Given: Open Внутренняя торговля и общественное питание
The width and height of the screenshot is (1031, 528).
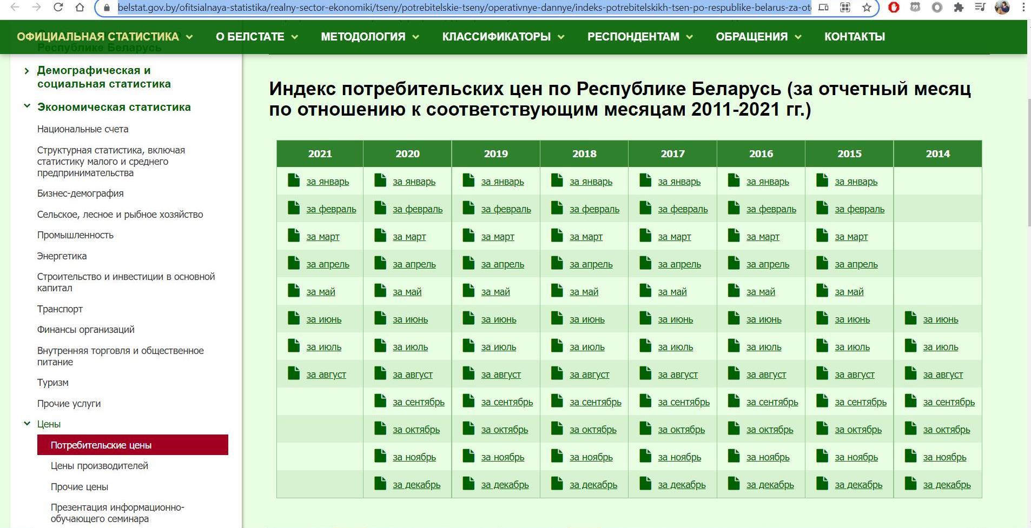Looking at the screenshot, I should pyautogui.click(x=121, y=356).
